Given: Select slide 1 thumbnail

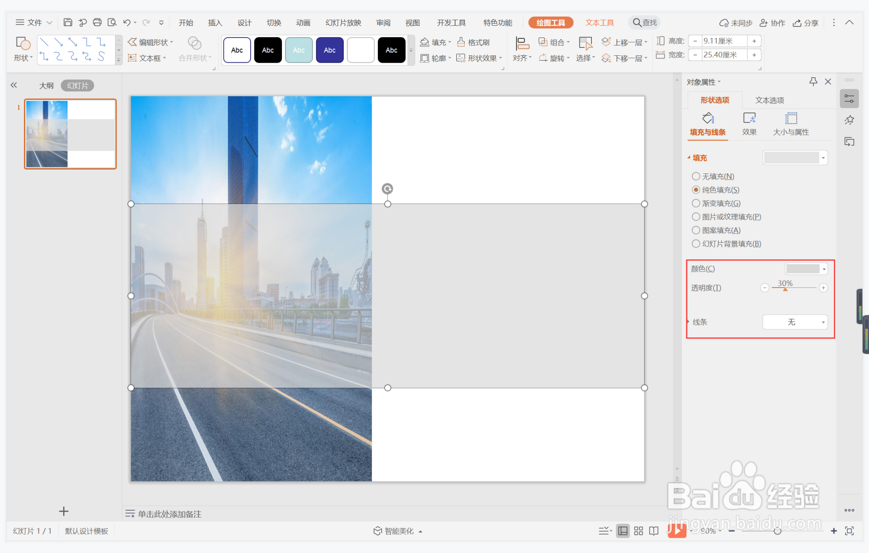Looking at the screenshot, I should [x=70, y=134].
